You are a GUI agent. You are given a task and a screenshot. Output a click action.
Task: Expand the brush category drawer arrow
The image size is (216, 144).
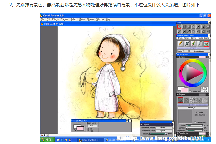(x=194, y=48)
